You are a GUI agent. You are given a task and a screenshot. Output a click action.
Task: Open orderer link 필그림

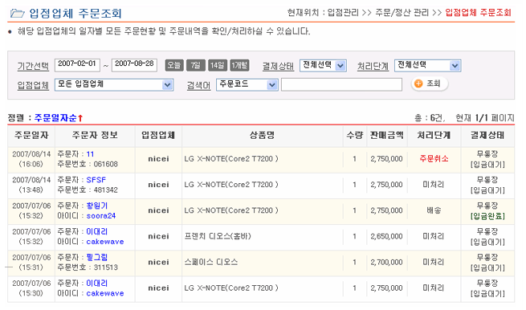point(97,257)
